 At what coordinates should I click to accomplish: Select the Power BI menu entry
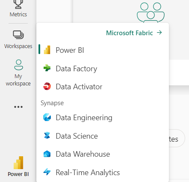tap(103, 50)
